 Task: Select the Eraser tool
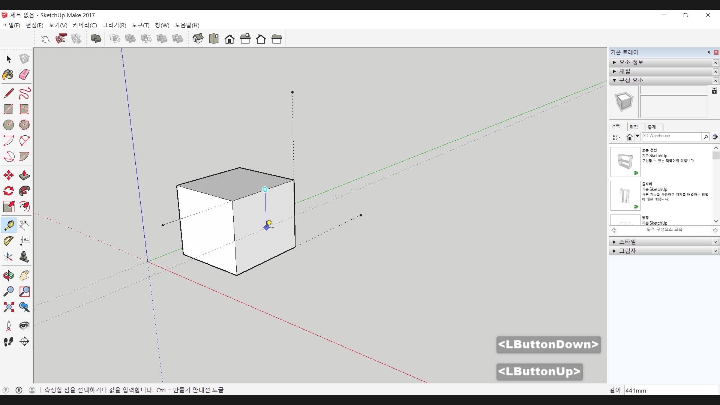tap(24, 75)
